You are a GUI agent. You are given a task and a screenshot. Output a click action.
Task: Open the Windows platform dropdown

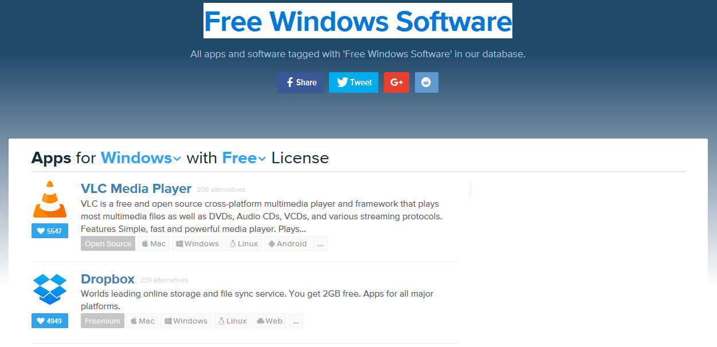(141, 158)
